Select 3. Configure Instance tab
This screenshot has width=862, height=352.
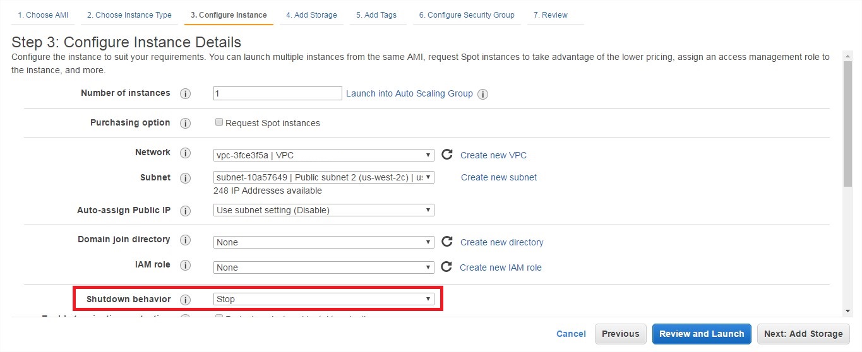[229, 15]
